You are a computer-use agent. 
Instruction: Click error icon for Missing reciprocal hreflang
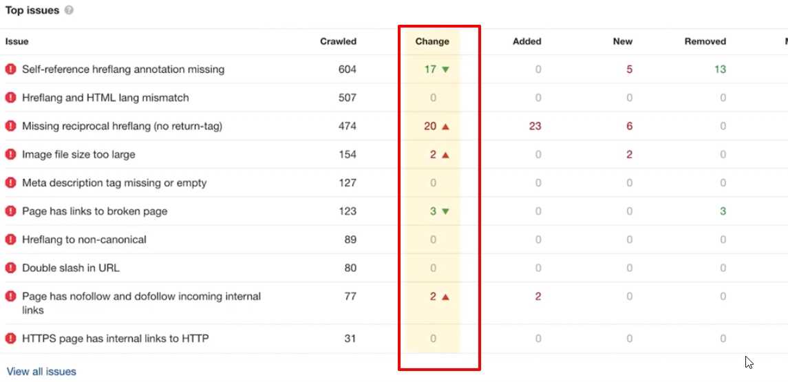point(10,126)
